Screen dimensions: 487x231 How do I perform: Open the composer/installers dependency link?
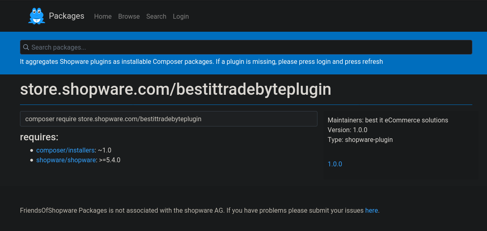tap(65, 150)
